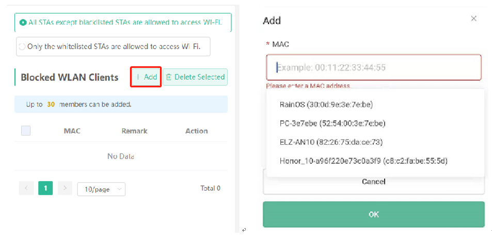The height and width of the screenshot is (241, 492).
Task: Go to previous page arrow
Action: click(x=26, y=188)
